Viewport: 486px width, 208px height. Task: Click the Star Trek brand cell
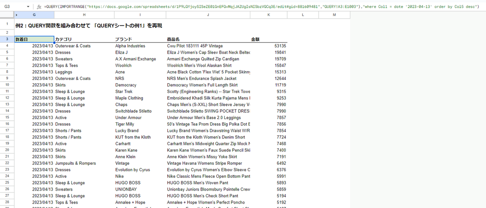pos(140,92)
